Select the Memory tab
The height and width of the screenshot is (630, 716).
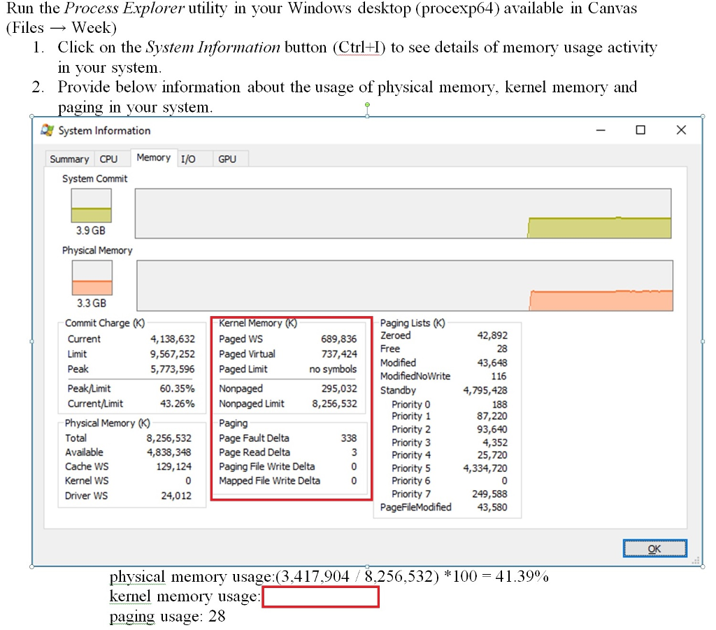tap(153, 158)
